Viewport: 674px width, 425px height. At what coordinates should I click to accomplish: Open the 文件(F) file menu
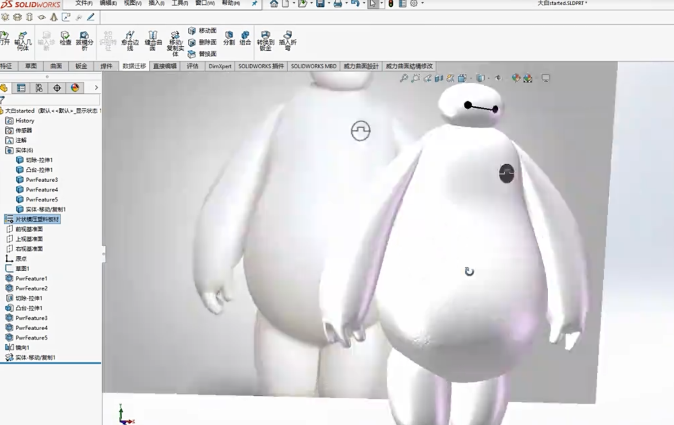click(84, 3)
